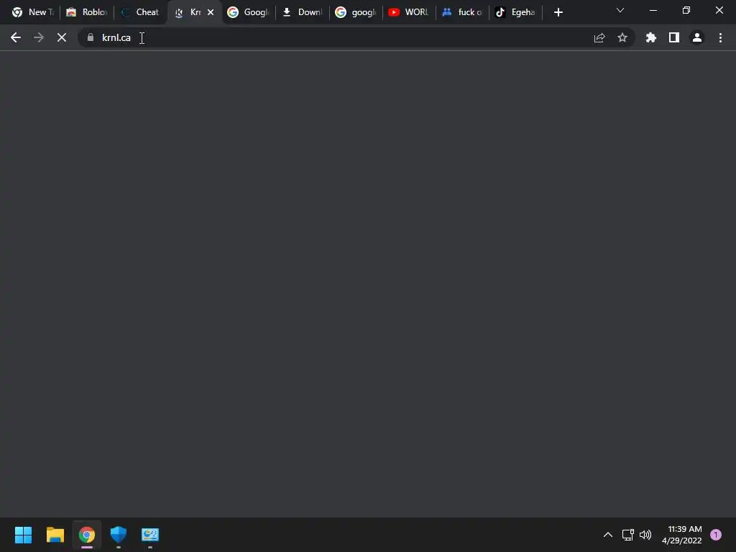The image size is (736, 552).
Task: Open Windows Security shield in taskbar
Action: pos(119,535)
